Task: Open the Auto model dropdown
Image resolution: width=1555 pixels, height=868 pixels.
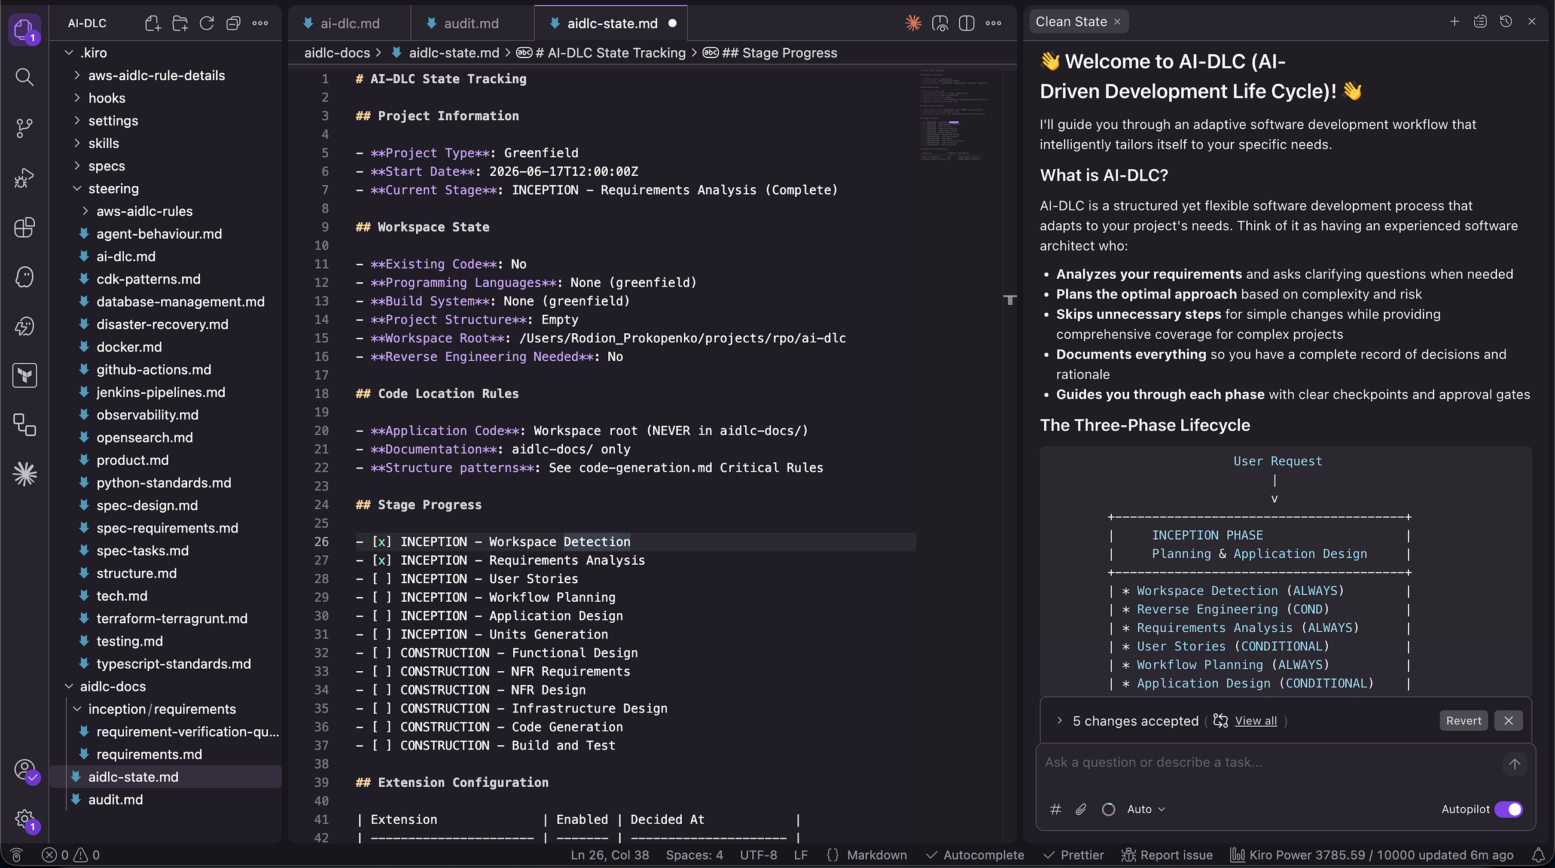Action: (x=1146, y=809)
